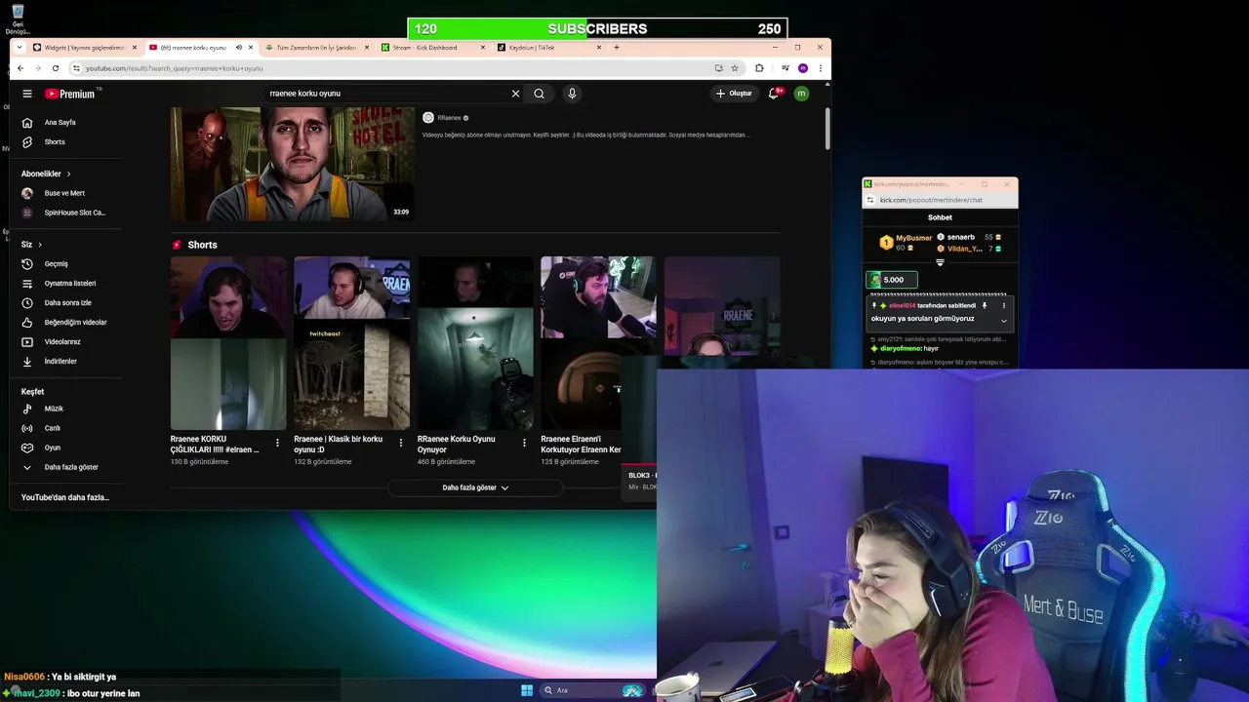Click the magnifier search button
Screen dimensions: 1249x702
[539, 94]
